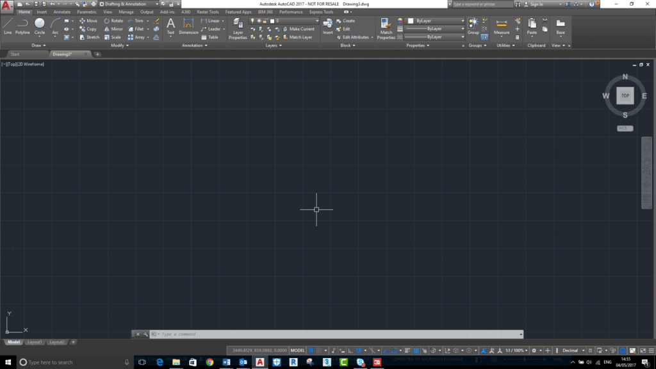Open the Layout1 tab
656x369 pixels.
click(36, 342)
